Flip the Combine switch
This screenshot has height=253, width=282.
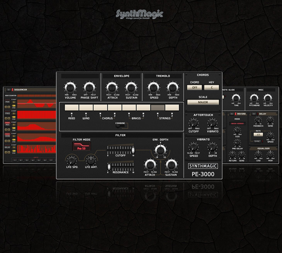pos(120,126)
